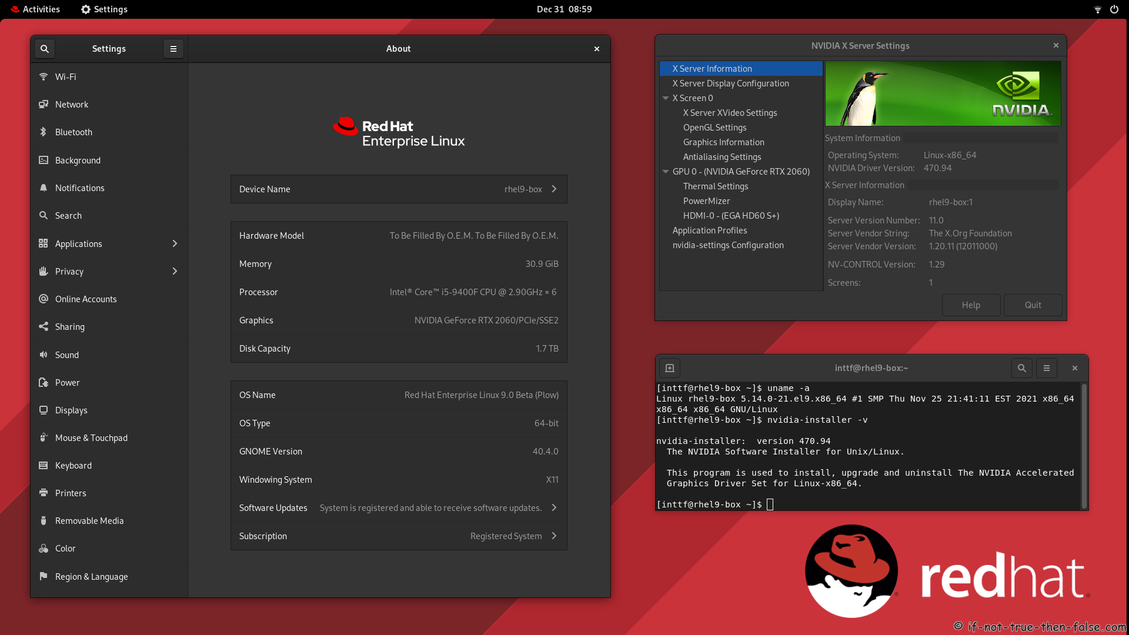This screenshot has width=1129, height=635.
Task: Open the Device Name row
Action: [399, 189]
